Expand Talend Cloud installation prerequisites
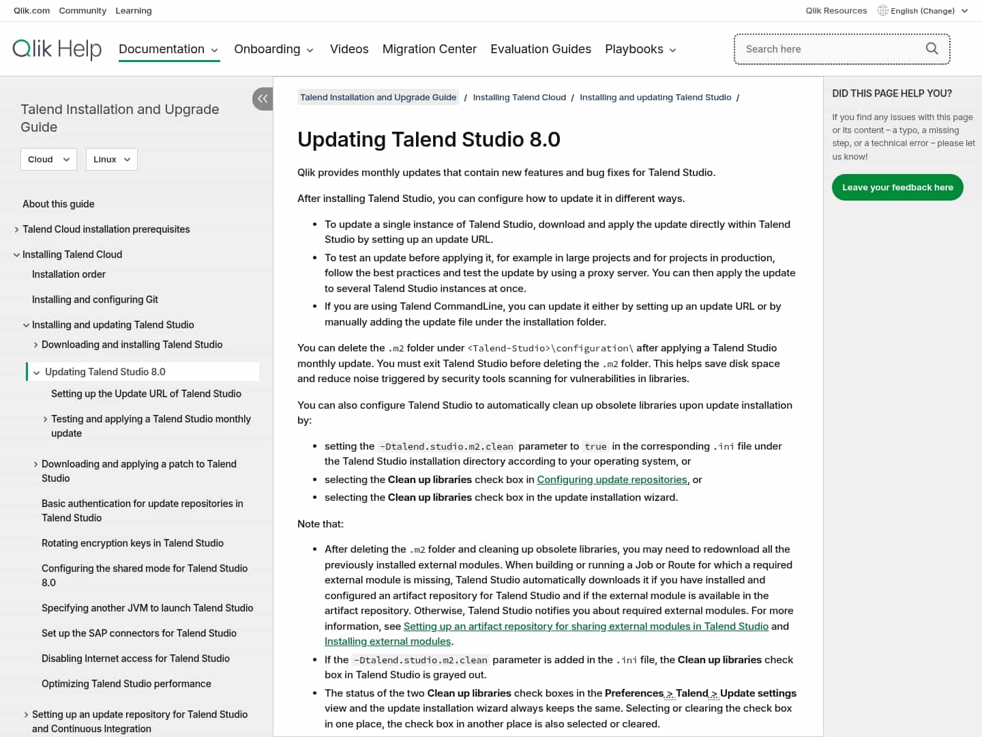This screenshot has height=737, width=982. pos(16,229)
